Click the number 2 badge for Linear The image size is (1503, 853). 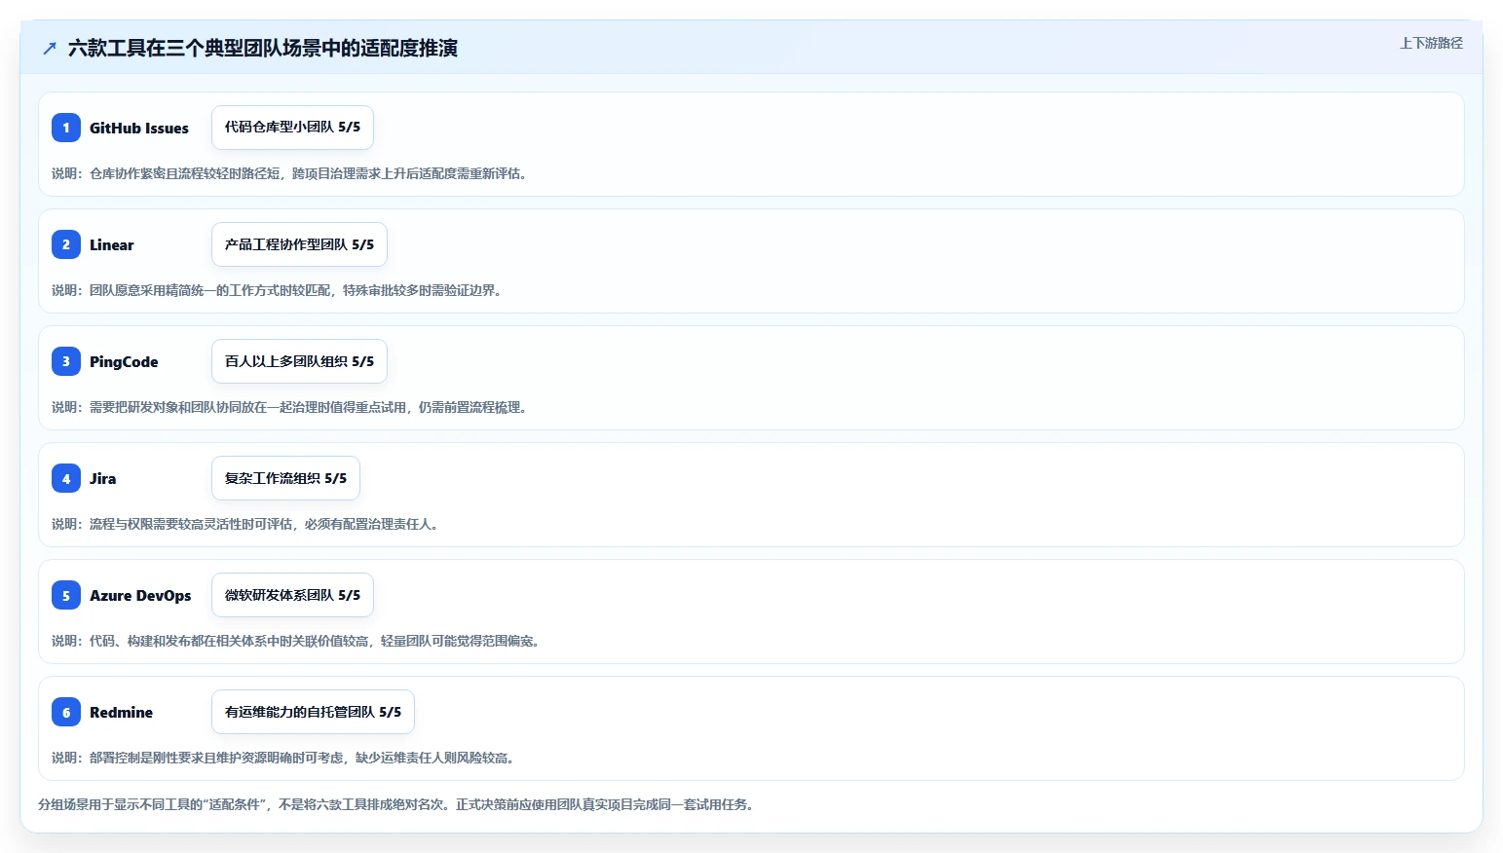point(66,244)
